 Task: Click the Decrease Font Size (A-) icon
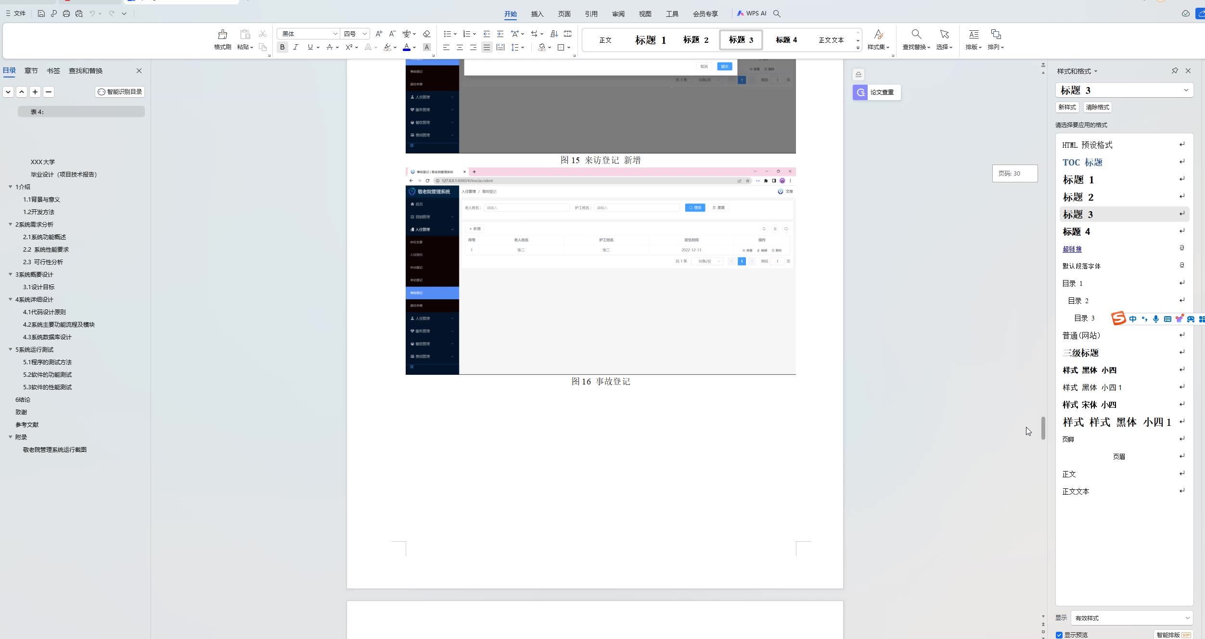click(392, 34)
